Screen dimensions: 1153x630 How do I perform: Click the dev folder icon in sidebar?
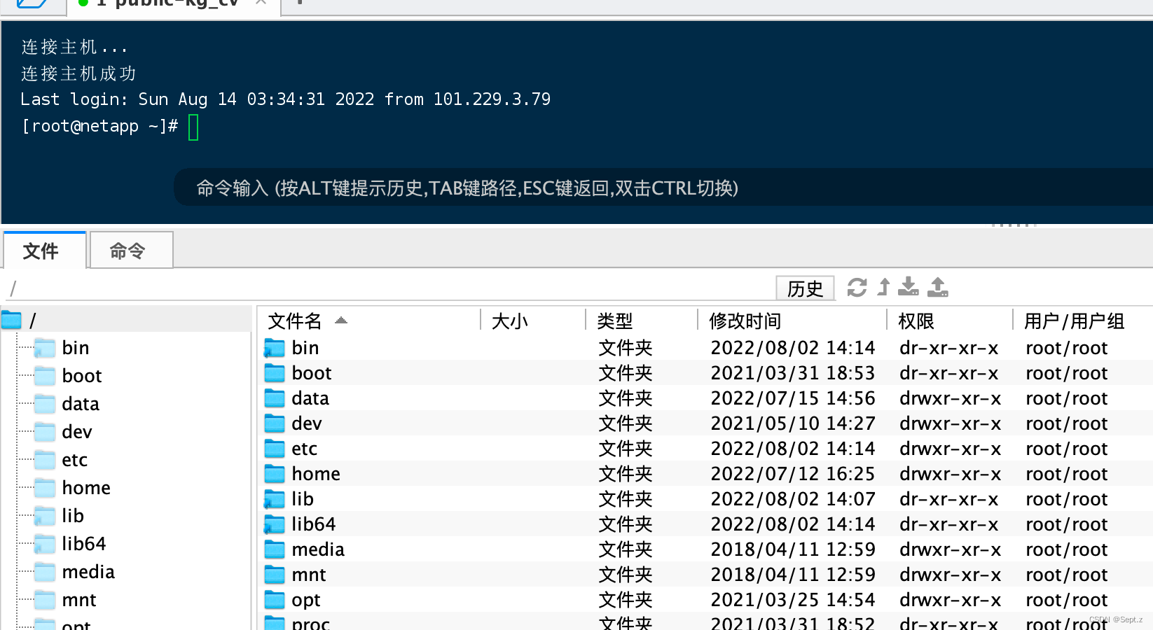pos(44,431)
